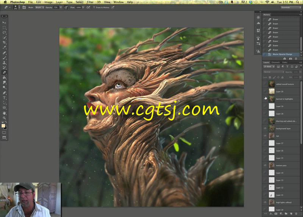The height and width of the screenshot is (217, 303).
Task: Select the Hand tool
Action: (x=4, y=113)
